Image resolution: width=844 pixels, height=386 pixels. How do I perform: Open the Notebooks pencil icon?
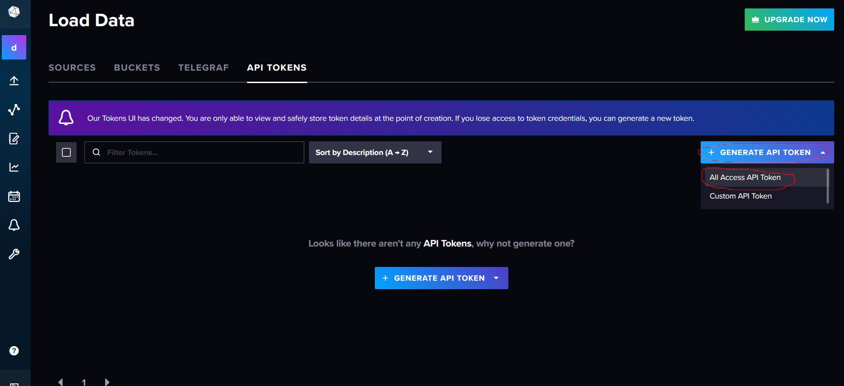click(14, 139)
